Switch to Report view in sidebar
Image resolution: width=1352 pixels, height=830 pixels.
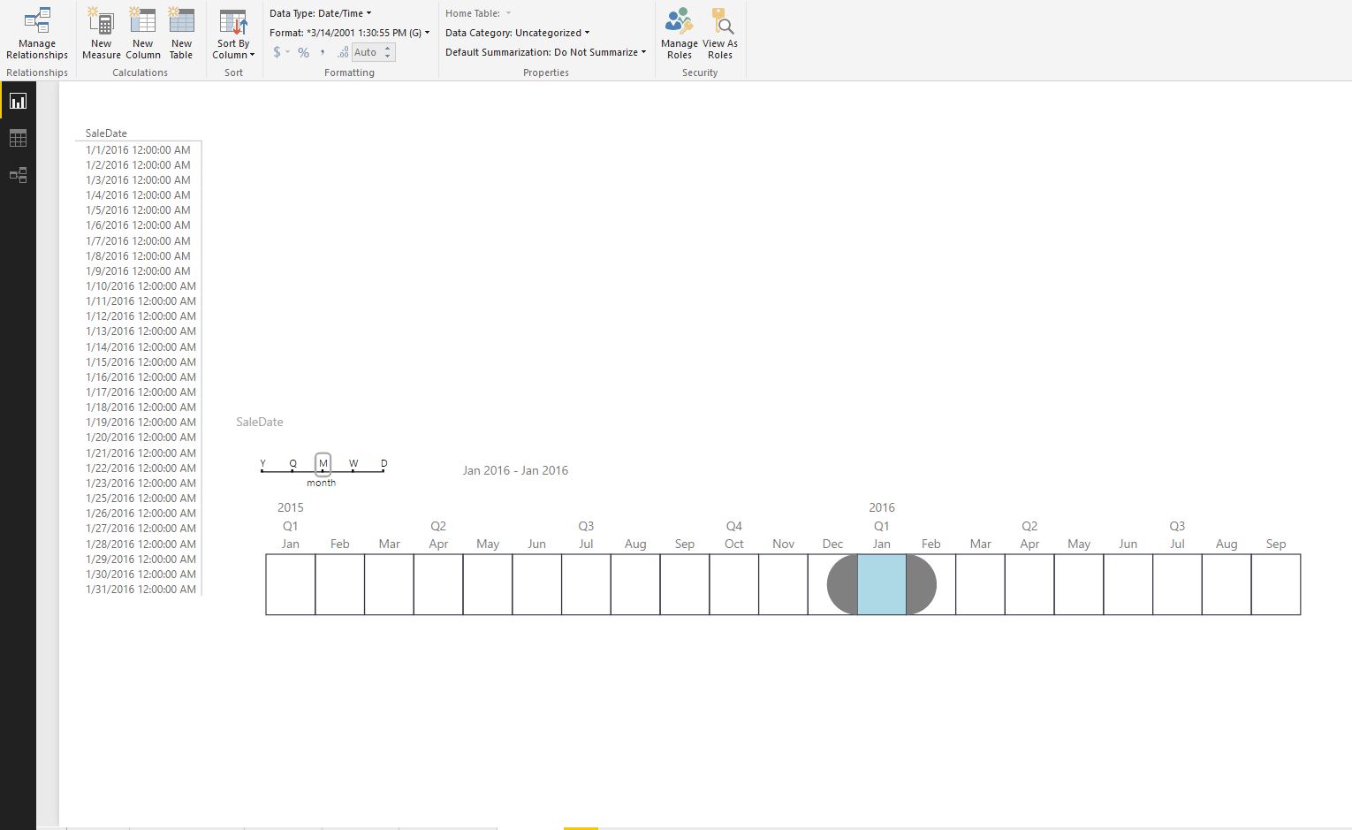tap(18, 101)
